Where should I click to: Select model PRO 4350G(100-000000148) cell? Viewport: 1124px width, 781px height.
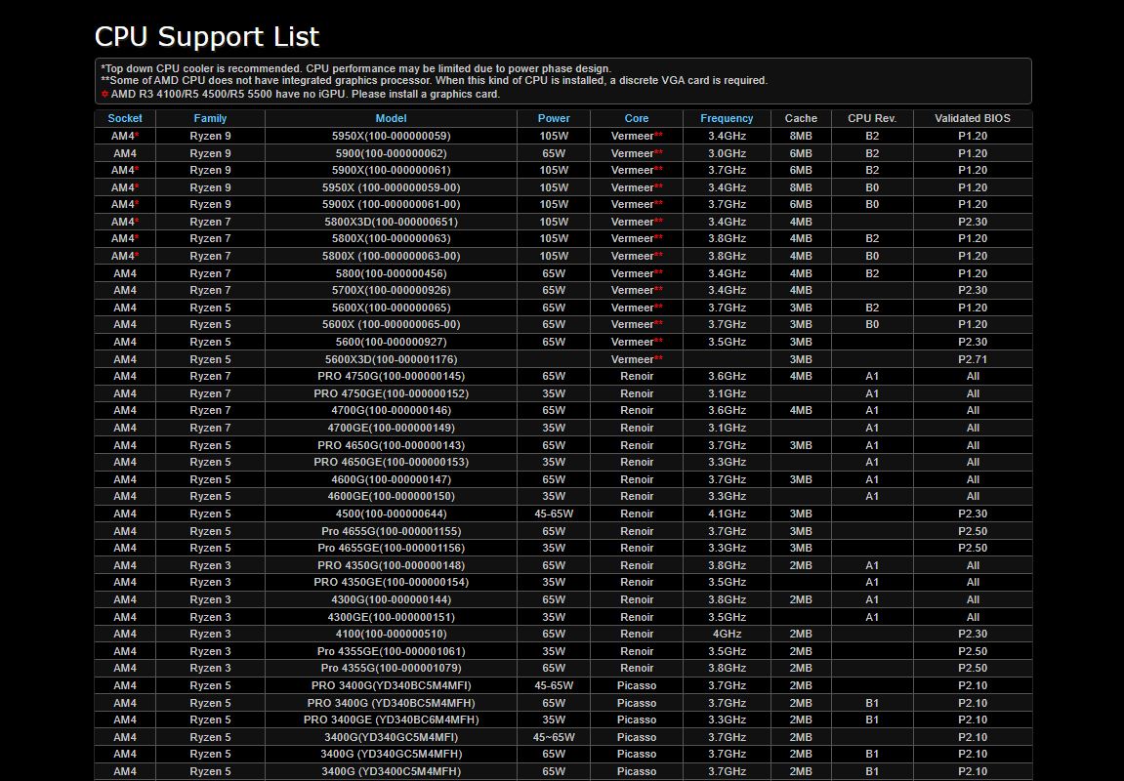(391, 565)
